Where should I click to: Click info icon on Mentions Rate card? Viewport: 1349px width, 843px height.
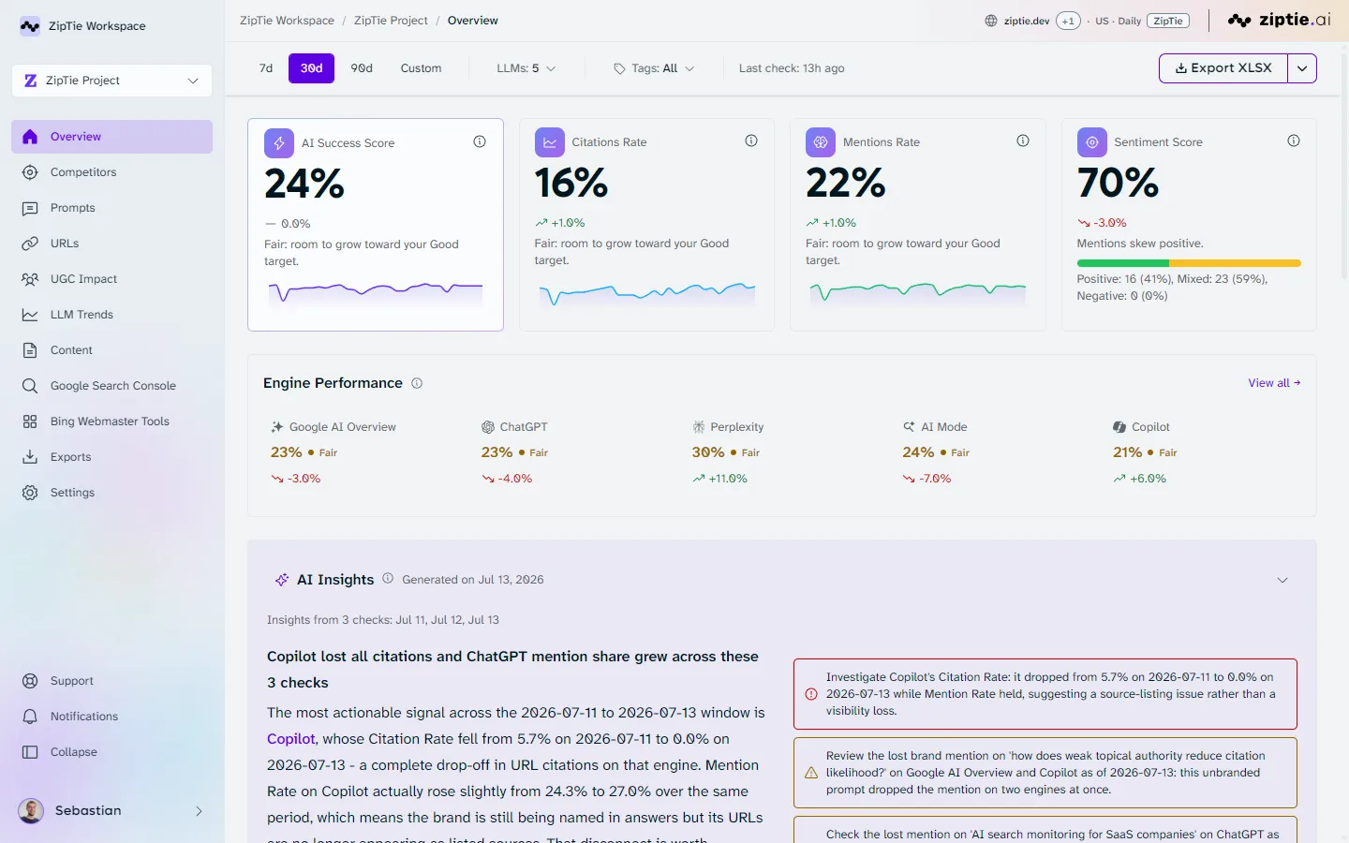[1023, 141]
